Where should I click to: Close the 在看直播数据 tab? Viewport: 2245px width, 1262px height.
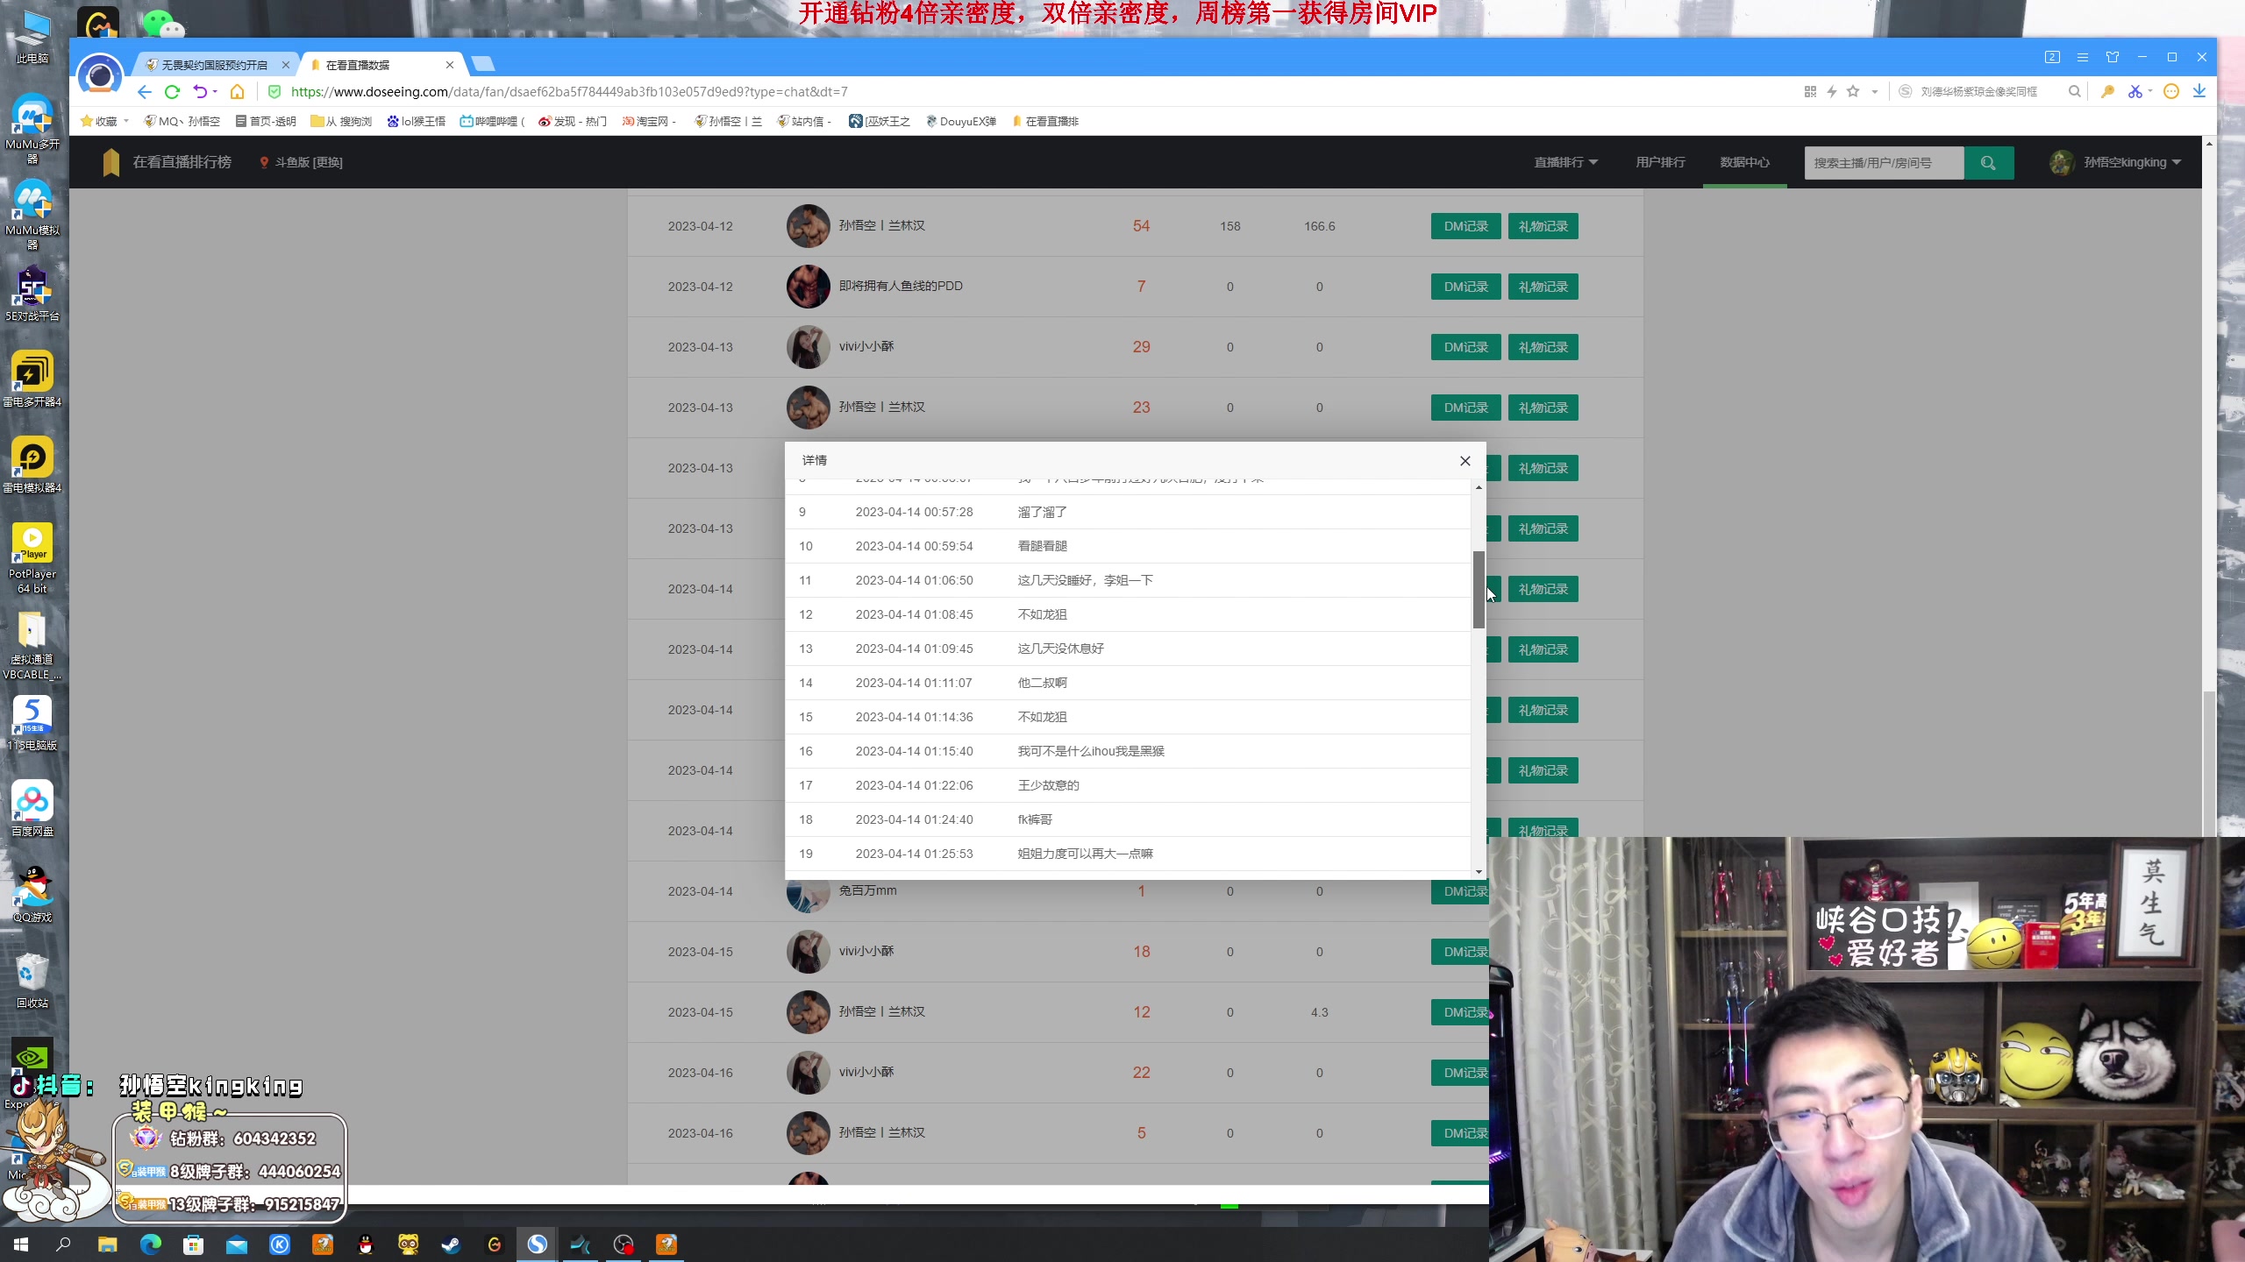tap(450, 65)
